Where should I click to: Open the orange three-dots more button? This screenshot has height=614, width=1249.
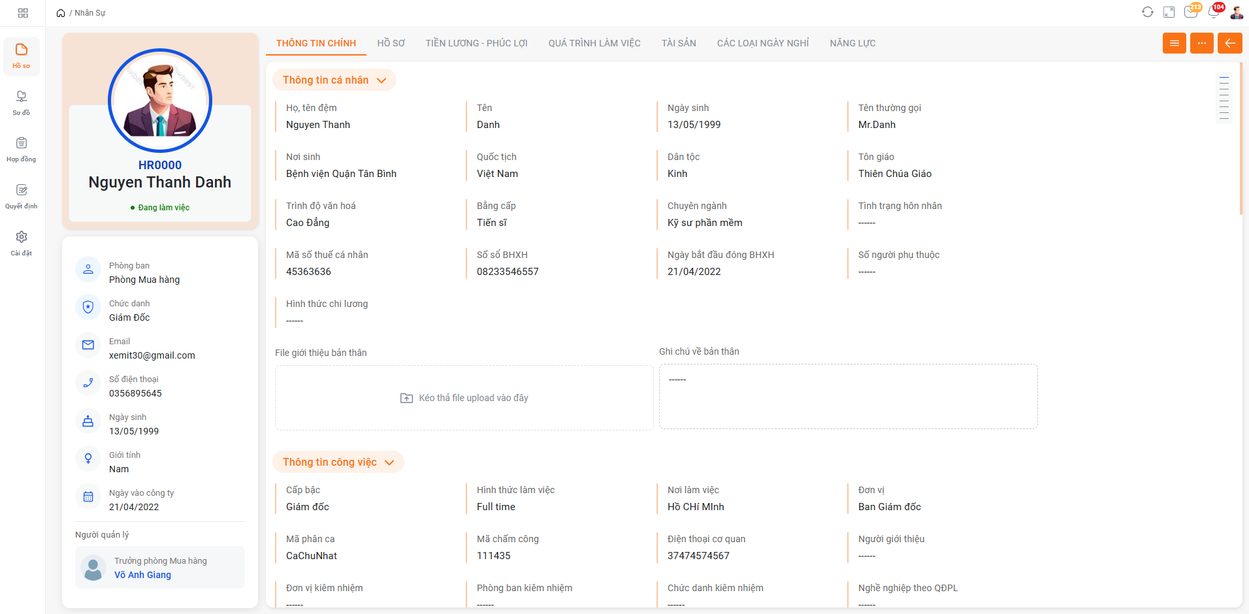(1201, 43)
